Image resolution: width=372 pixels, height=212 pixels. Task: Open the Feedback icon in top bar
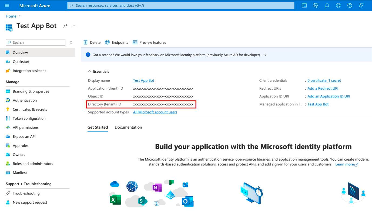(x=361, y=5)
